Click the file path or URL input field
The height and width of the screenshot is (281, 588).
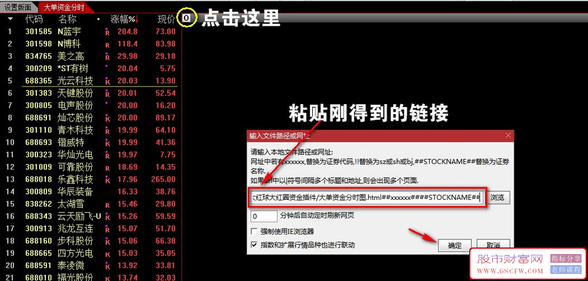pyautogui.click(x=368, y=198)
